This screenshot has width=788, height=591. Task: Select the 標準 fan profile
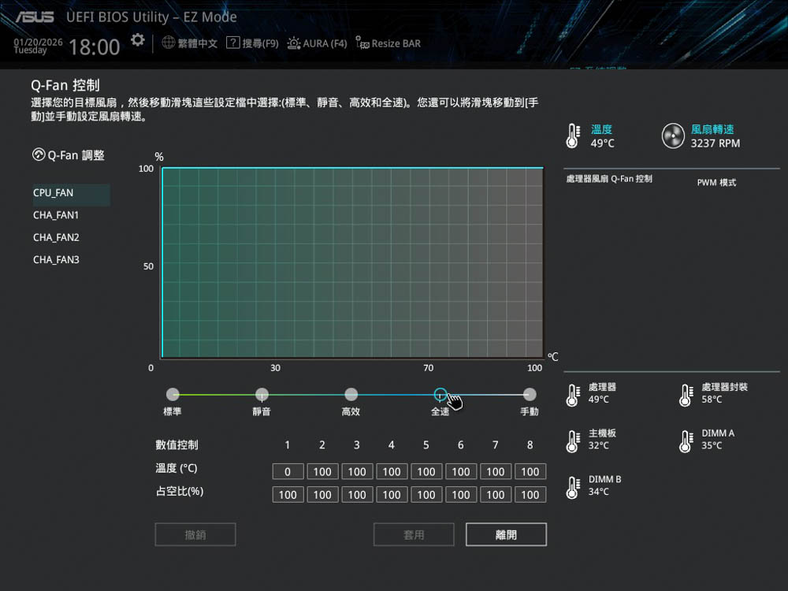point(173,395)
